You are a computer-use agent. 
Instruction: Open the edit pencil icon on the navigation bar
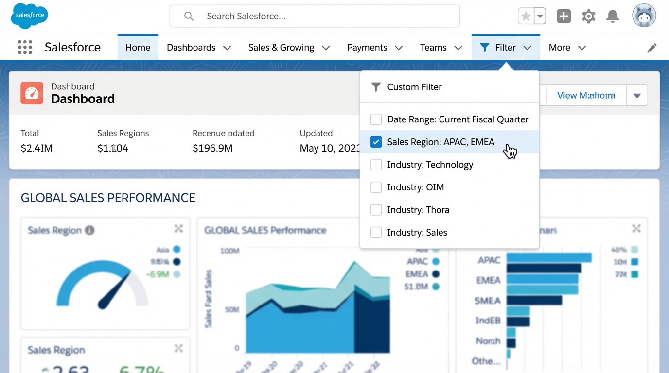click(x=652, y=47)
